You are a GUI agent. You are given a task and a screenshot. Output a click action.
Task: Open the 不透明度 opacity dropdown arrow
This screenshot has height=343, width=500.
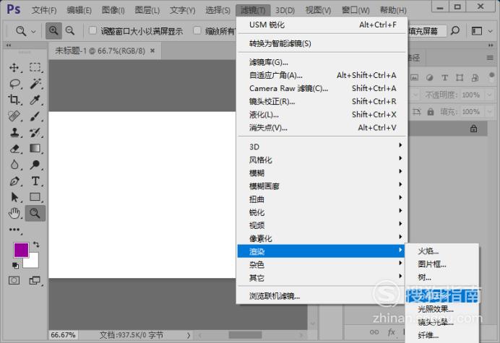[x=489, y=95]
